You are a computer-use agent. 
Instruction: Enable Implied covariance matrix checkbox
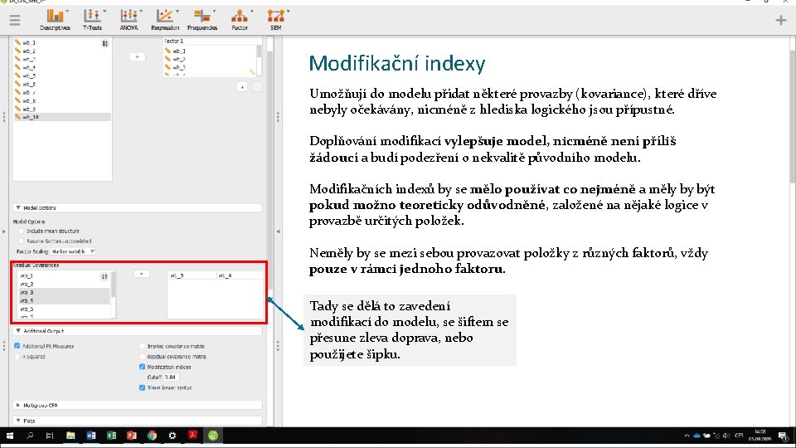(142, 346)
